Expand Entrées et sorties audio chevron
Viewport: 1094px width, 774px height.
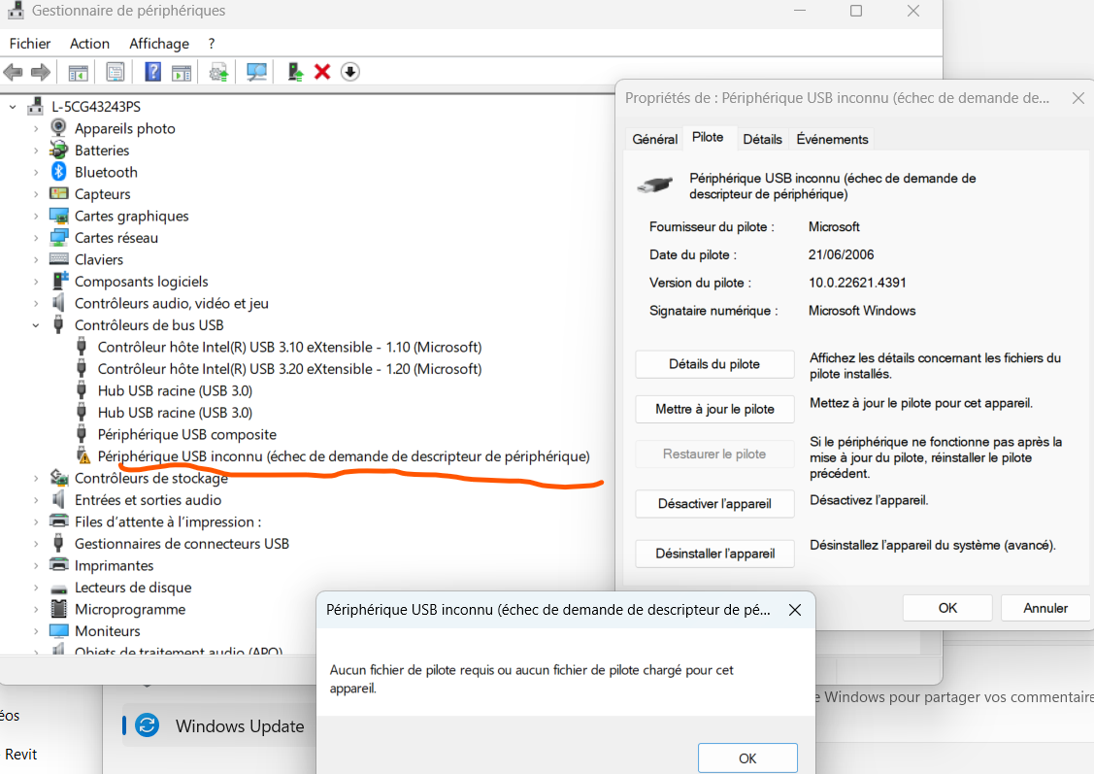(36, 500)
